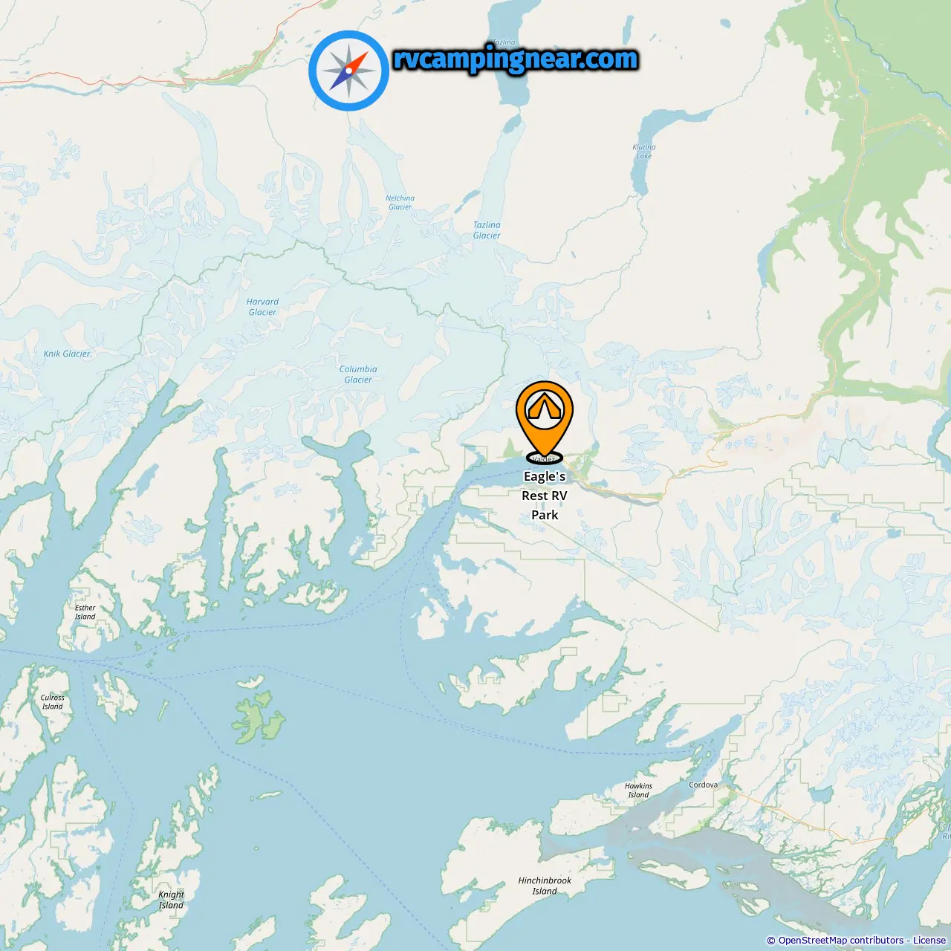Click the green island in Prince William Sound
Viewport: 951px width, 951px height.
tap(258, 718)
